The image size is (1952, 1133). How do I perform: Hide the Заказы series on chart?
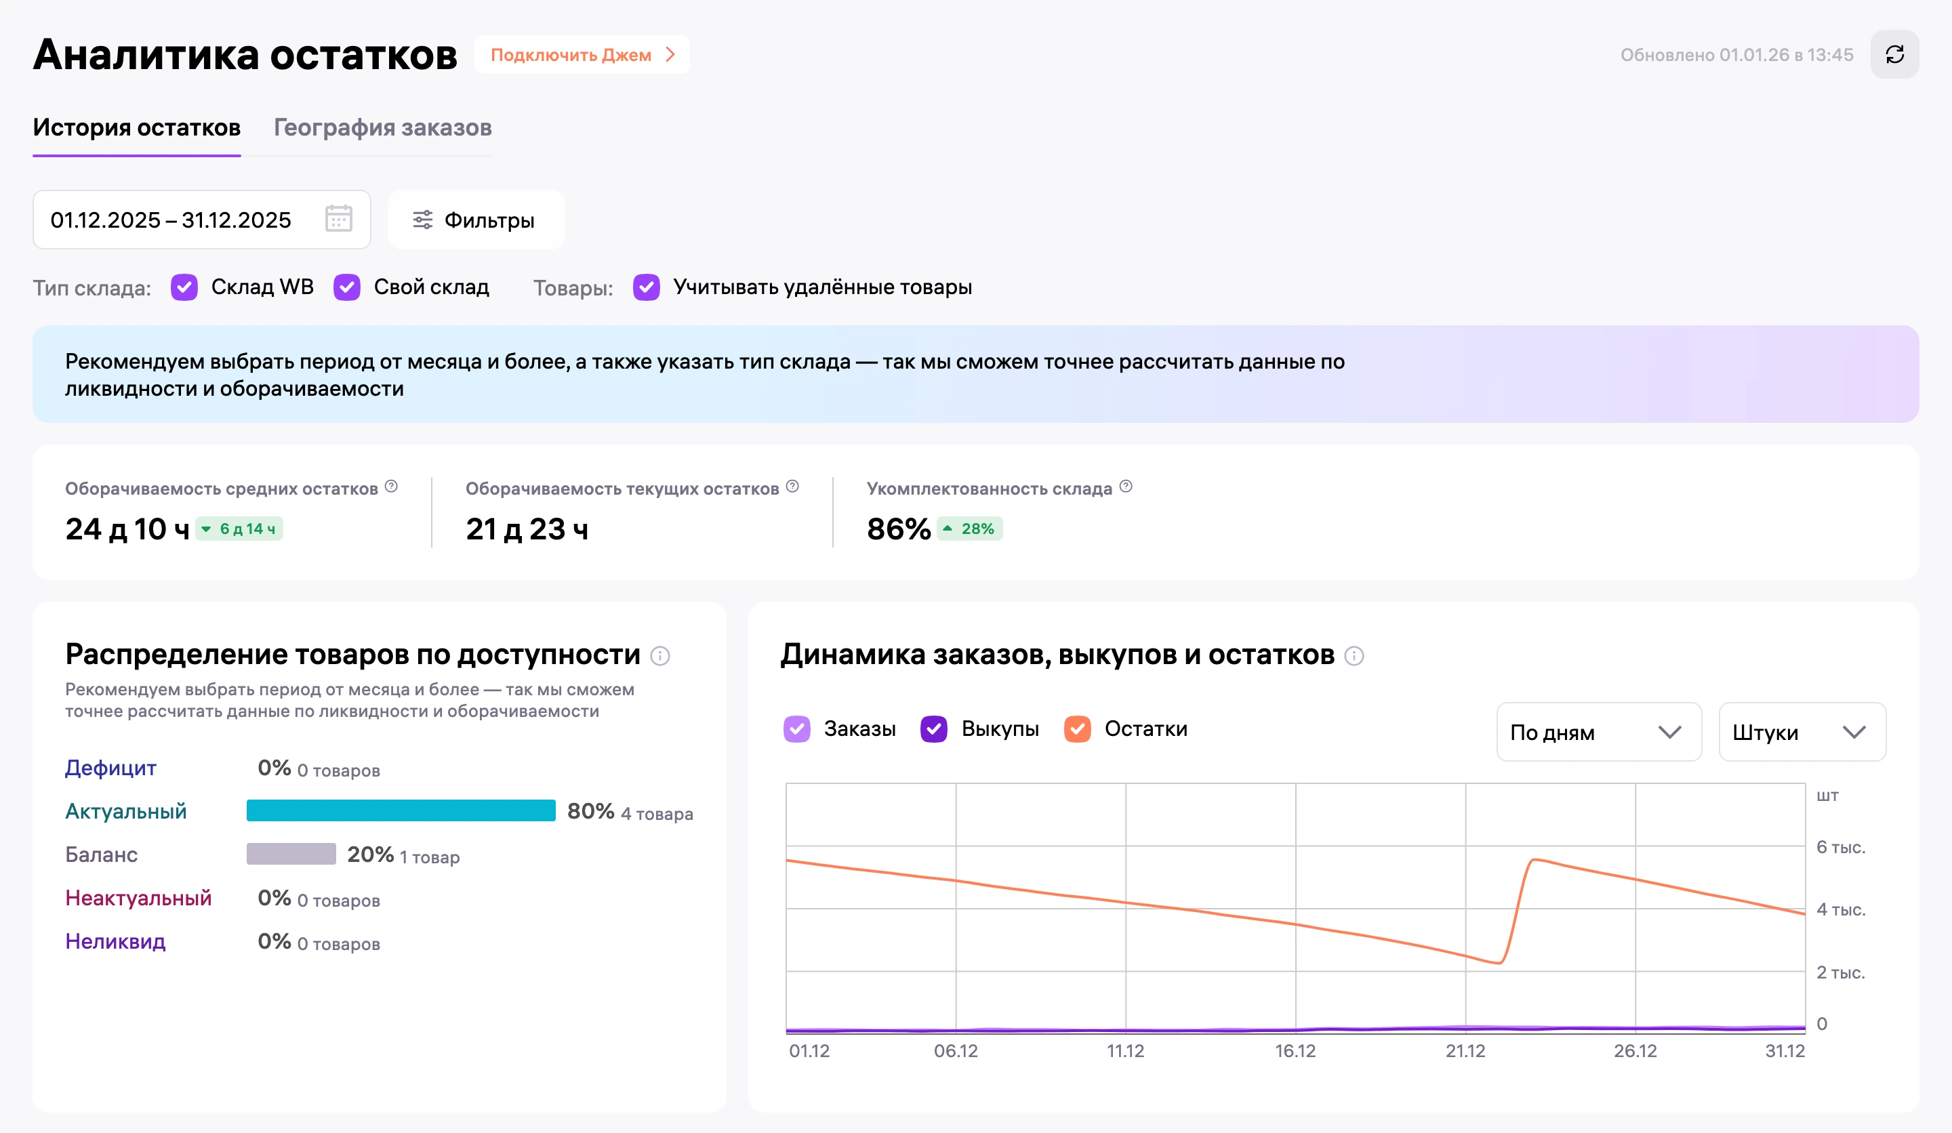point(797,728)
